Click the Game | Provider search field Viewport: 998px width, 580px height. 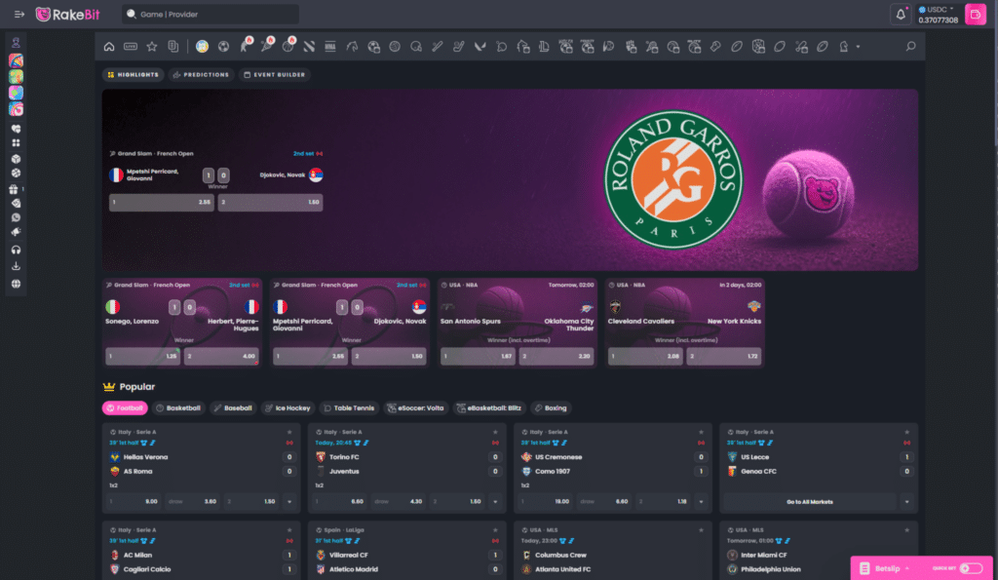(211, 14)
